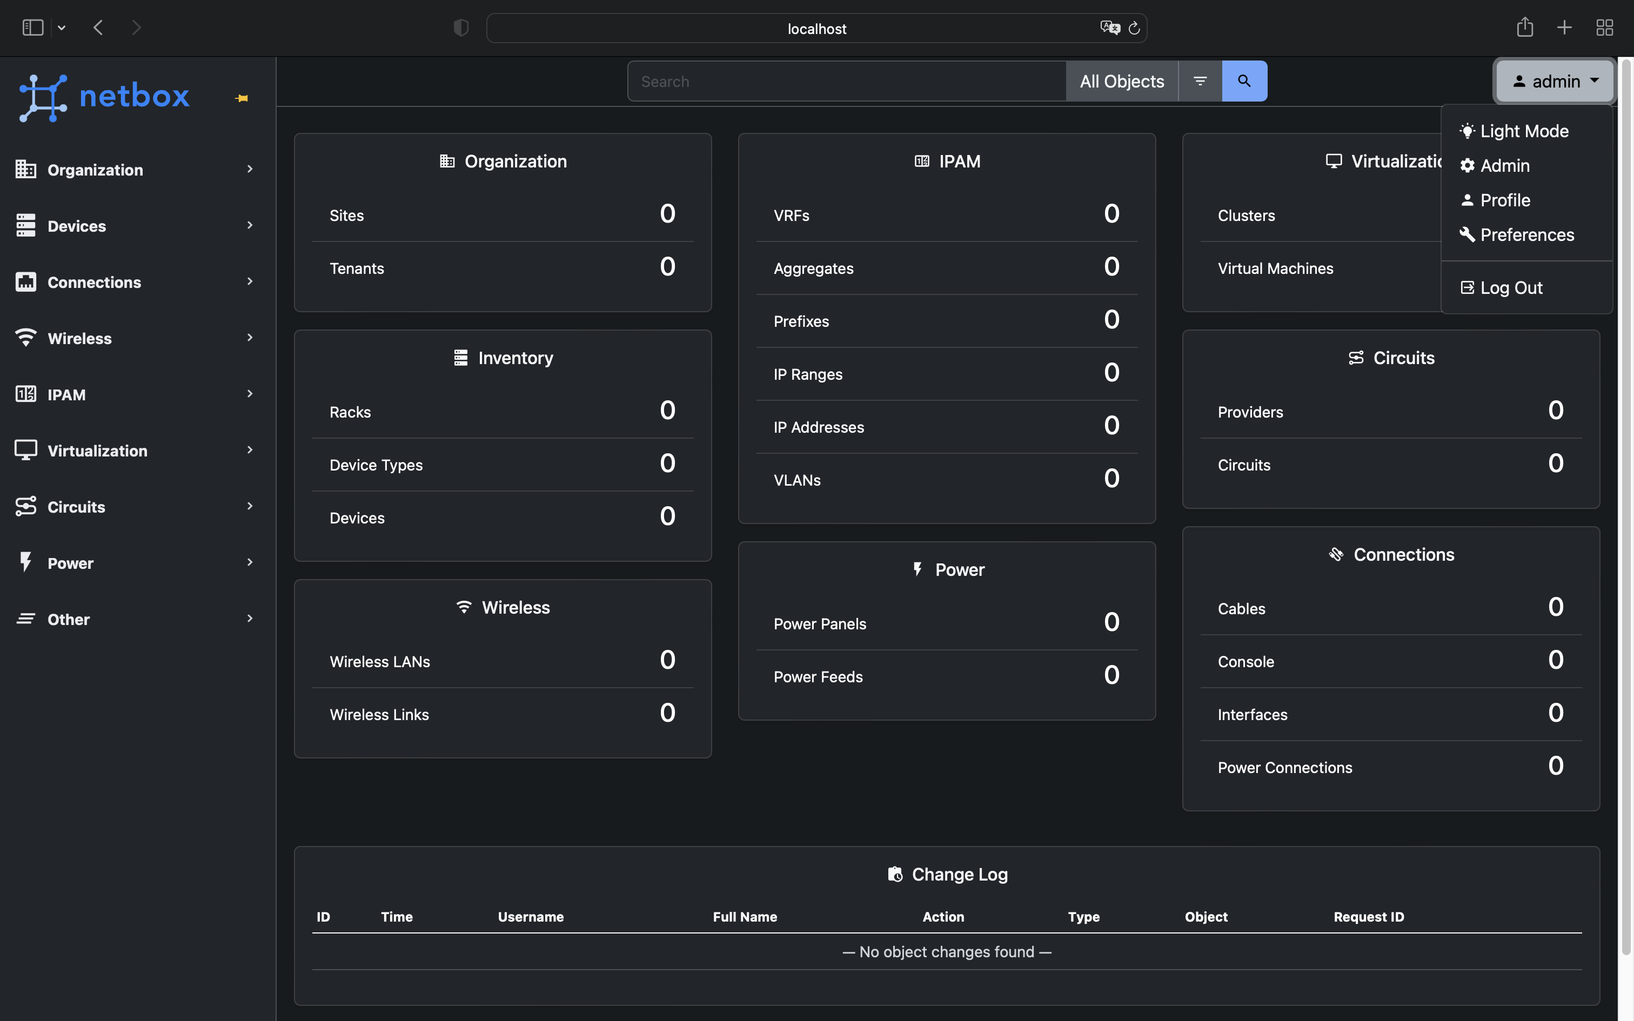1634x1021 pixels.
Task: Click the Profile menu entry
Action: pyautogui.click(x=1504, y=200)
